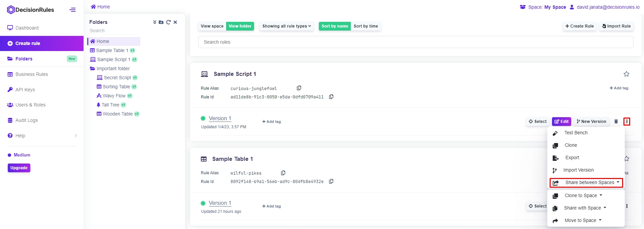Expand the Clone to Space submenu
Screen dimensions: 644x229
[583, 195]
